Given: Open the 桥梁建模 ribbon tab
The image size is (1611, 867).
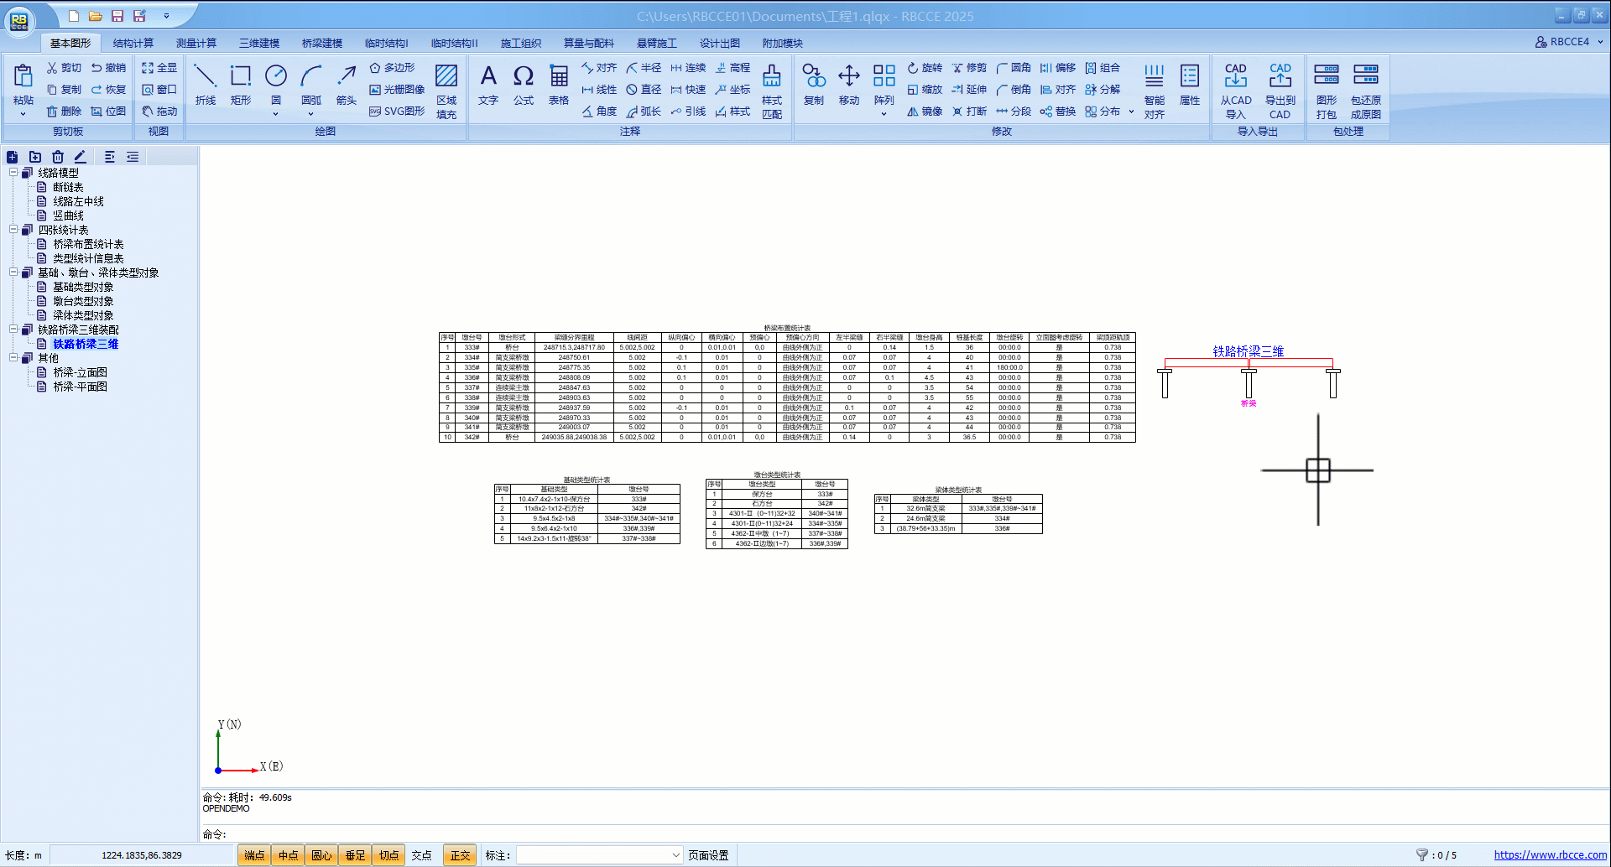Looking at the screenshot, I should [322, 44].
